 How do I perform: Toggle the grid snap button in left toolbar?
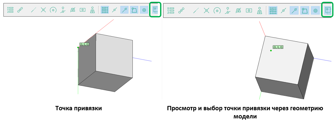coord(105,10)
